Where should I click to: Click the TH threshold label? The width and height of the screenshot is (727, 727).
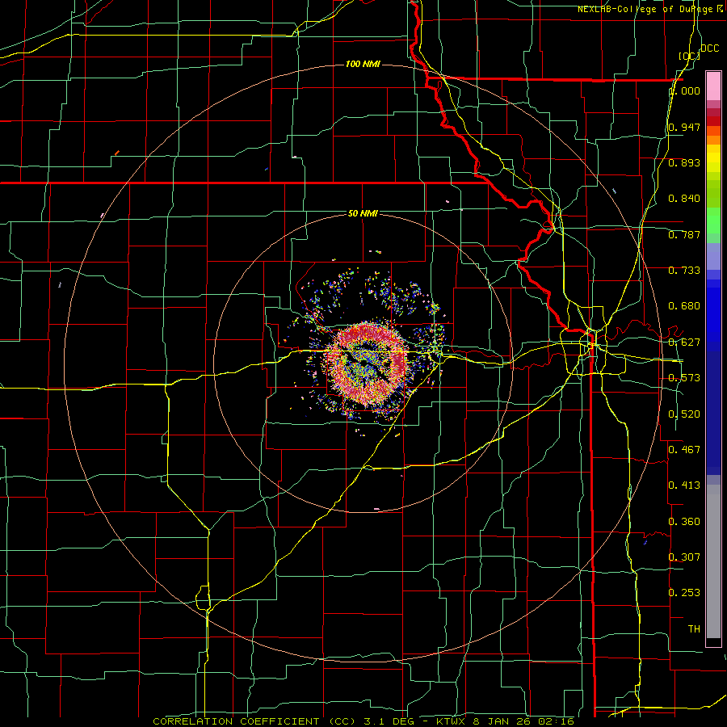click(x=694, y=629)
